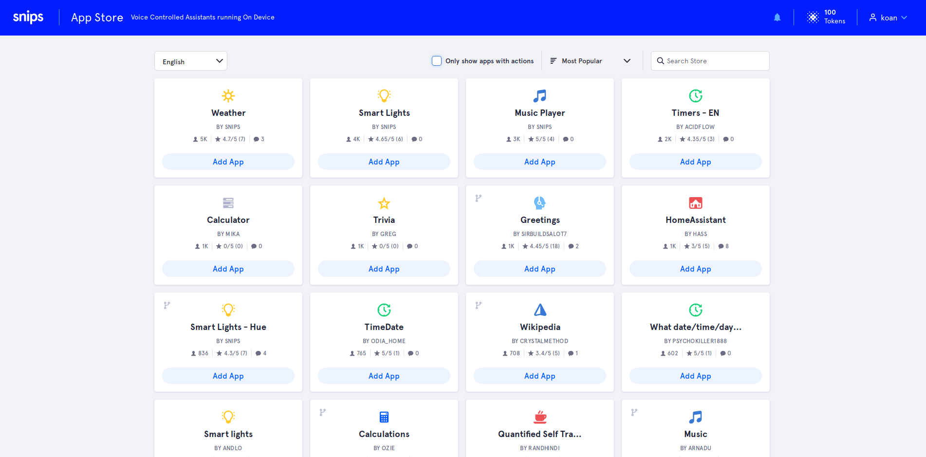Click the 4.7/5 (7) rating on Weather

[230, 139]
